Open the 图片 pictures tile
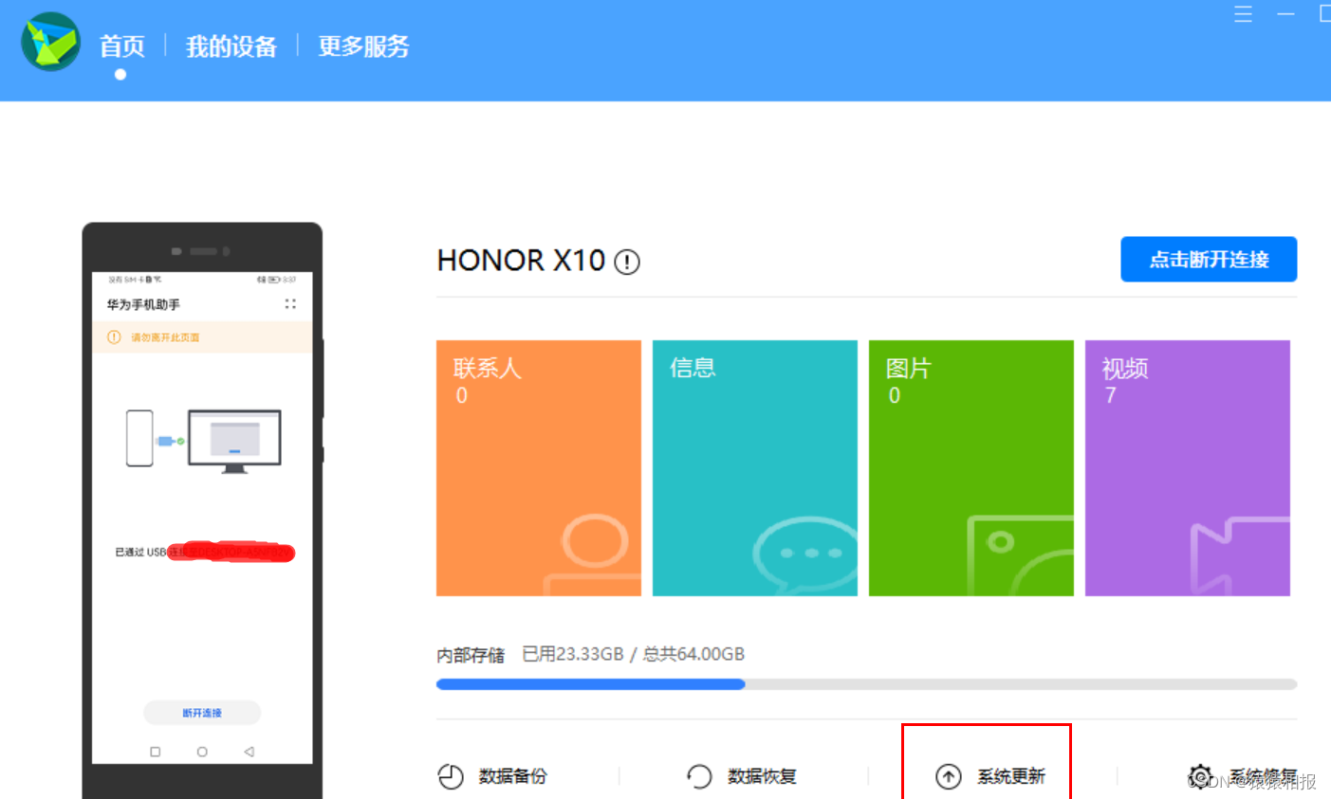The image size is (1331, 799). (x=971, y=468)
